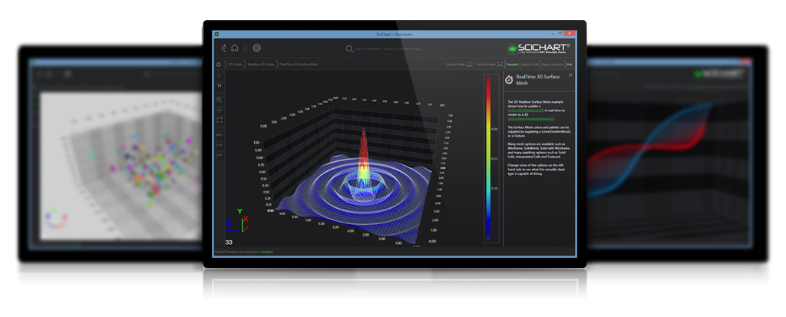Switch to the Example tab
The width and height of the screenshot is (786, 317).
click(512, 64)
